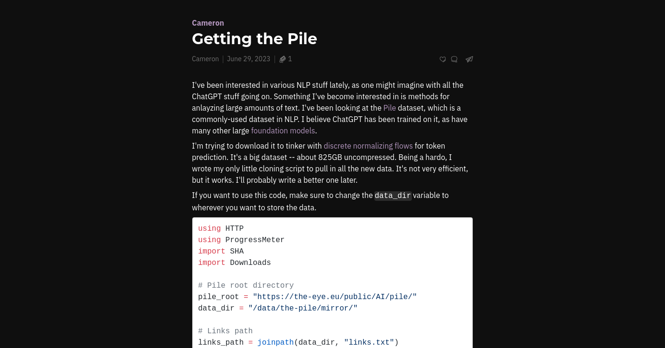The image size is (665, 348).
Task: Click the /data/the-pile/mirror/ path string
Action: 303,308
